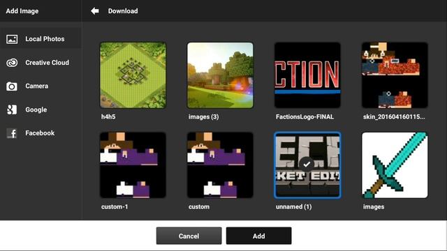
Task: Confirm selection with Add button
Action: [x=259, y=236]
